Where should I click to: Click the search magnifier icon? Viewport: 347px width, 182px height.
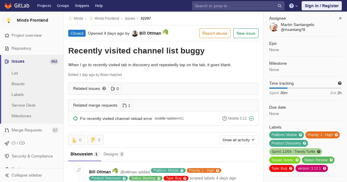click(x=280, y=6)
